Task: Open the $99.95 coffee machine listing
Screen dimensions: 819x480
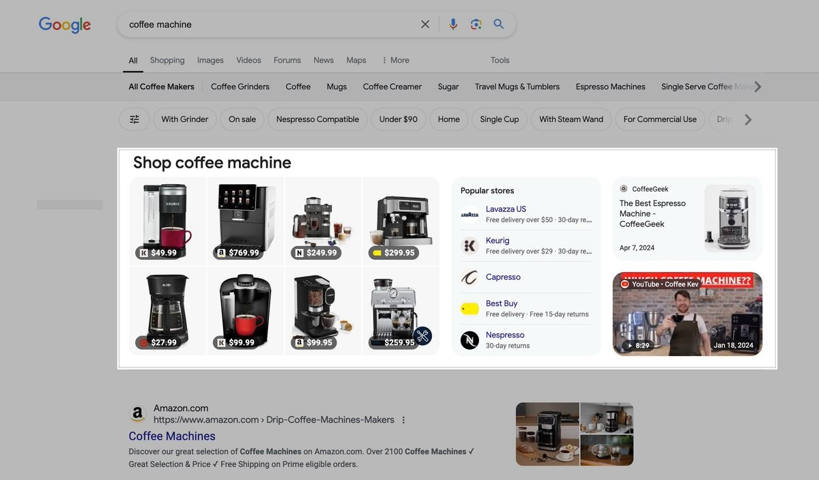Action: pos(324,311)
